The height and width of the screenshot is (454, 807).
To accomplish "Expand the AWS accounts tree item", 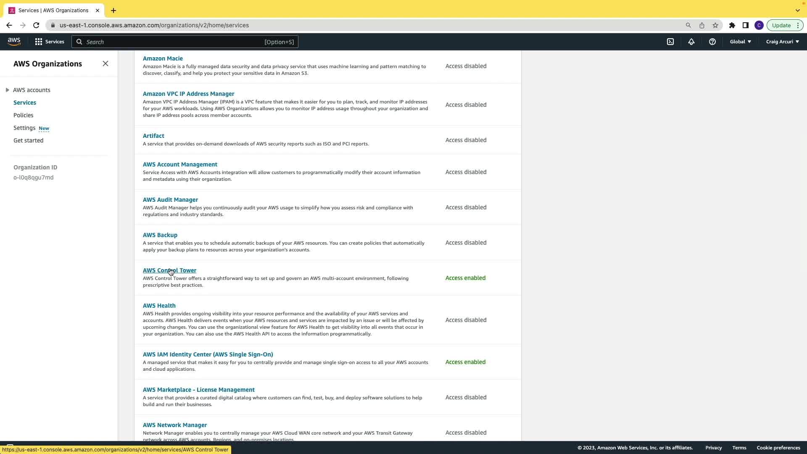I will [x=8, y=90].
